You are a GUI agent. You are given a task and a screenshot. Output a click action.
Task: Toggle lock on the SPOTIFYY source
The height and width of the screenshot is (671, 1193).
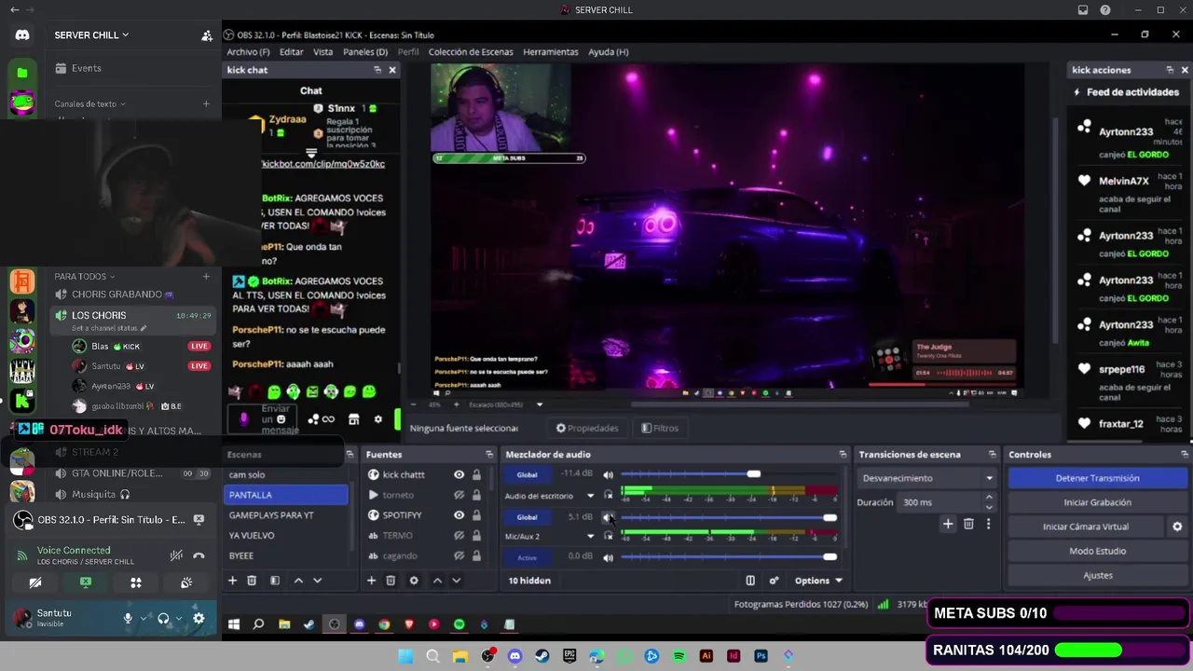(476, 515)
